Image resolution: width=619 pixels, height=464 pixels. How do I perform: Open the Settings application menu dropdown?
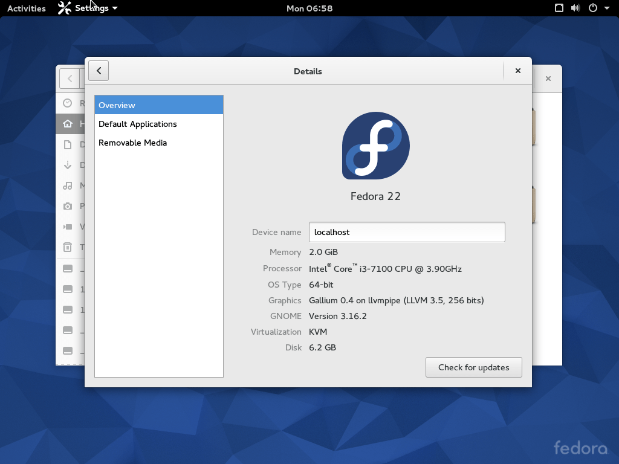(x=88, y=8)
